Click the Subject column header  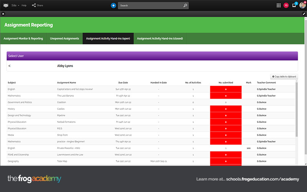[x=12, y=83]
